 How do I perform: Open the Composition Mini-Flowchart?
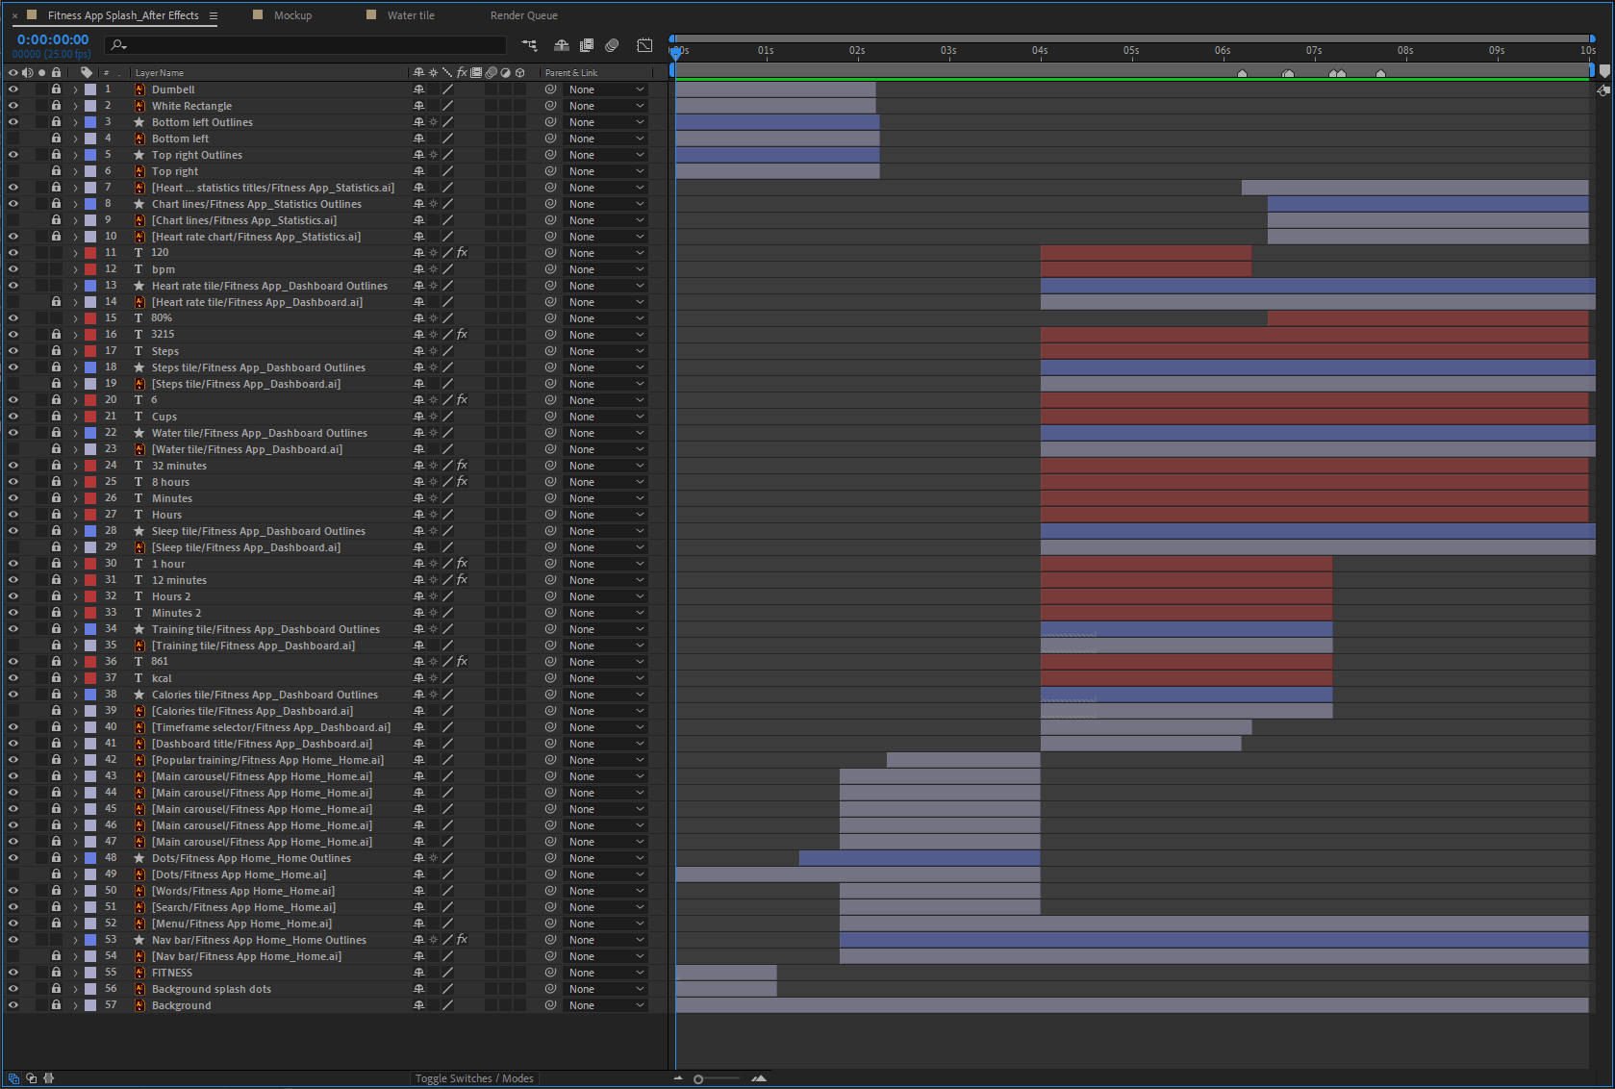(529, 45)
